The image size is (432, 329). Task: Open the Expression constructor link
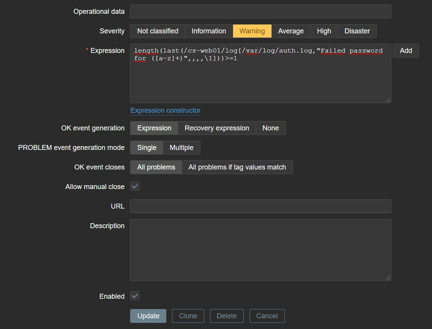[165, 110]
